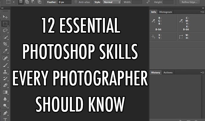Click the Height input field
This screenshot has height=121, width=205.
pyautogui.click(x=169, y=2)
